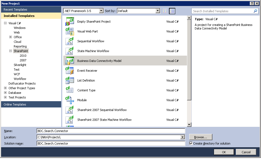Screen dimensions: 261x159
Task: Select the WCF category
Action: coord(17,74)
